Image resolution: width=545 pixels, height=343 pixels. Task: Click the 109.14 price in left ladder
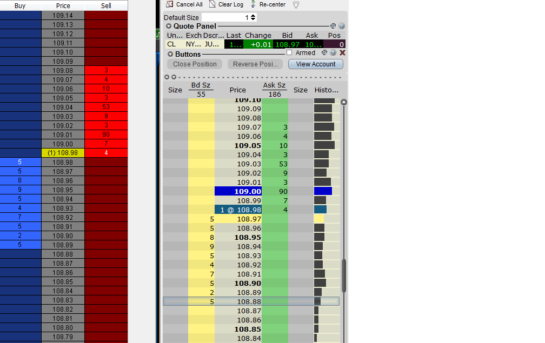pyautogui.click(x=63, y=15)
